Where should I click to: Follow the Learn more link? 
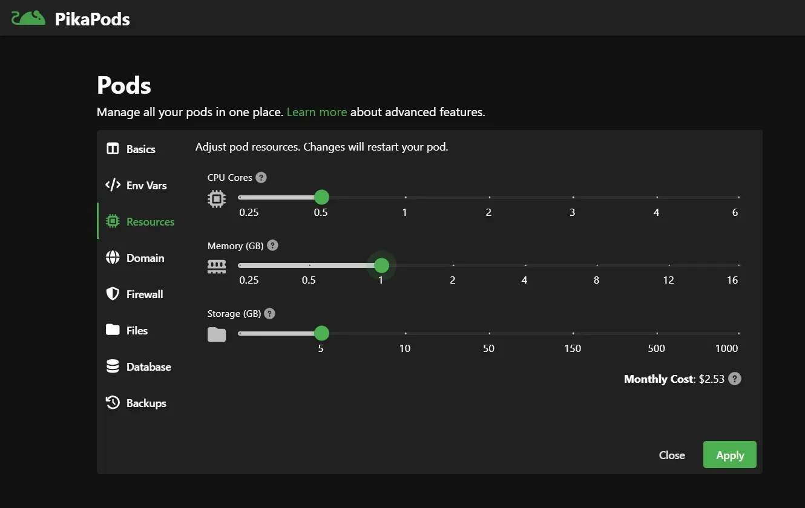(317, 112)
